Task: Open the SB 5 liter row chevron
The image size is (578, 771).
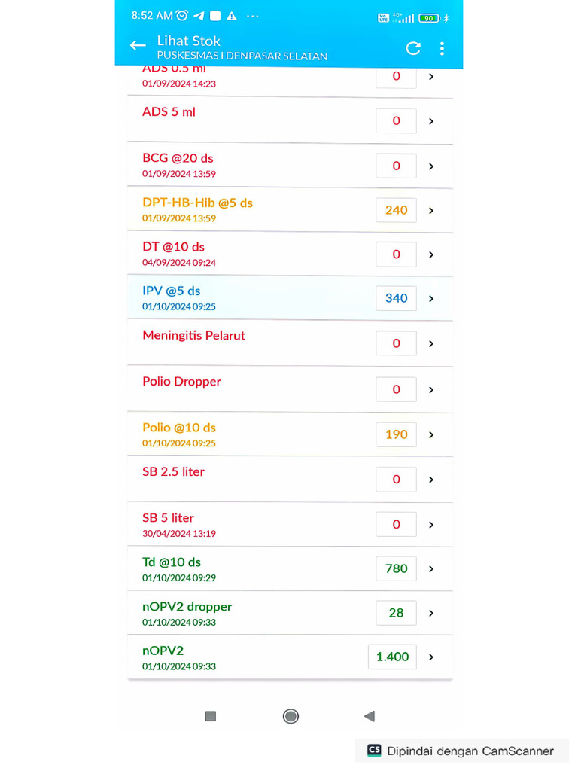Action: tap(431, 525)
